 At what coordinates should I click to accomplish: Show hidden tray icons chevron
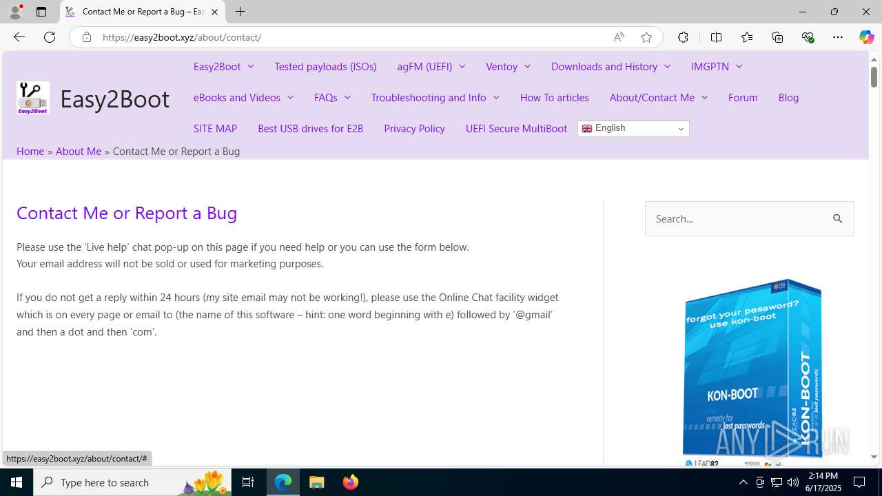(x=743, y=482)
